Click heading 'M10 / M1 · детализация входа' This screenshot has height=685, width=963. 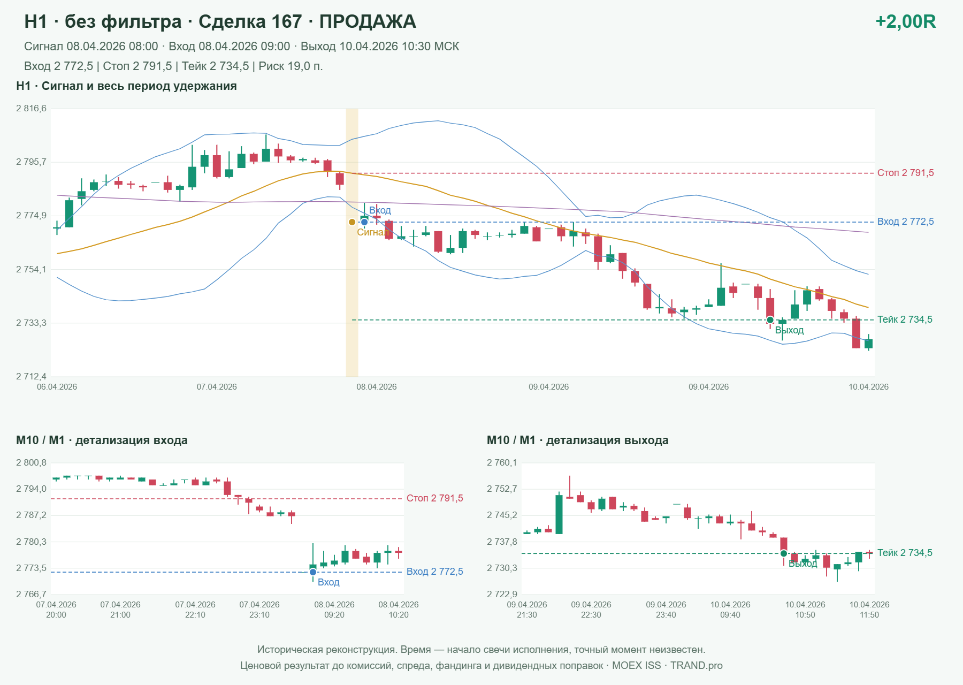102,440
